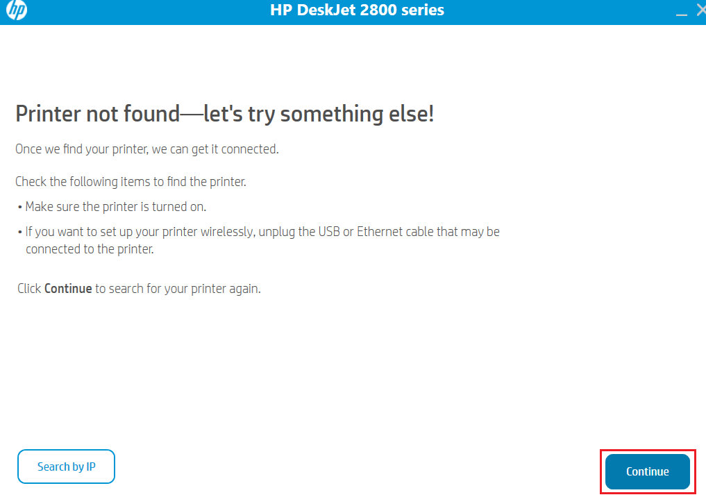This screenshot has width=706, height=504.
Task: Activate Continue to retry printer discovery
Action: (646, 471)
